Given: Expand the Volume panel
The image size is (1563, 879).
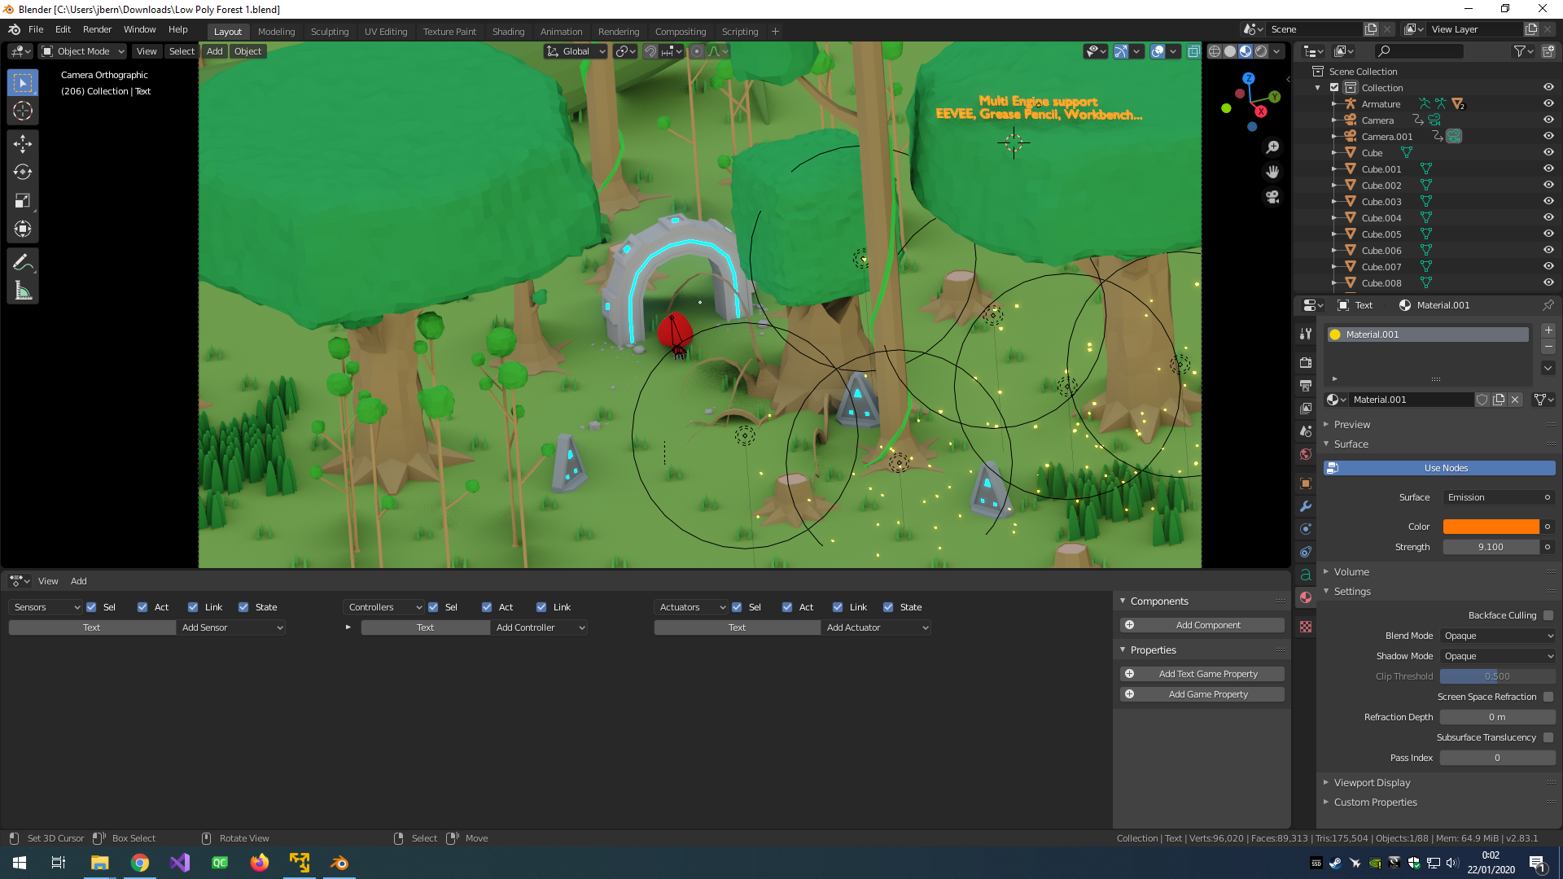Looking at the screenshot, I should pyautogui.click(x=1351, y=571).
